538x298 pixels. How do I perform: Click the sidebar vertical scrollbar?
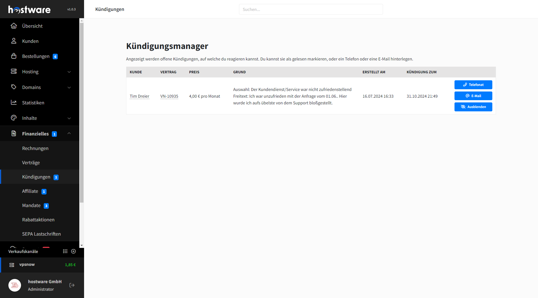click(82, 112)
